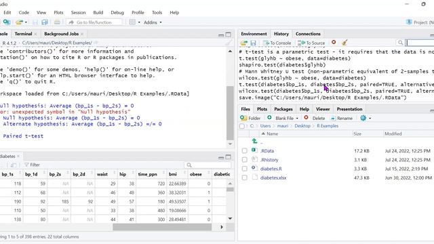434x244 pixels.
Task: Open the Debug menu
Action: pos(117,12)
